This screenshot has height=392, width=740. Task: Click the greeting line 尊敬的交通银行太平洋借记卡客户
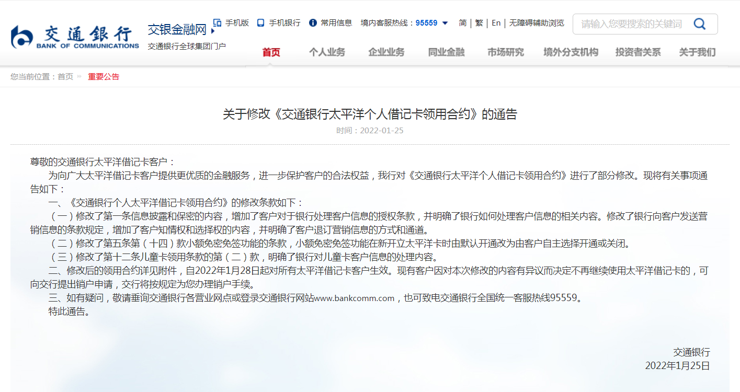point(103,162)
